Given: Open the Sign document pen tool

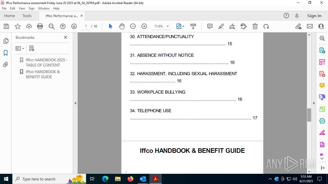Looking at the screenshot, I should click(x=232, y=26).
